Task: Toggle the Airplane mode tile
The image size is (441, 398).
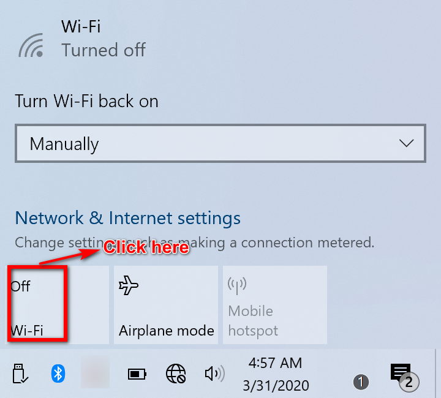Action: click(x=166, y=305)
